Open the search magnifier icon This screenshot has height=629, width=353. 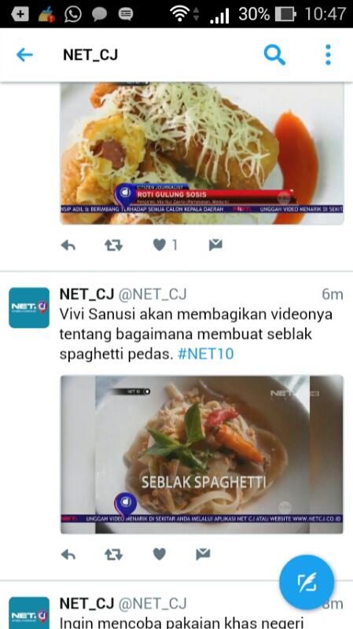(x=274, y=54)
